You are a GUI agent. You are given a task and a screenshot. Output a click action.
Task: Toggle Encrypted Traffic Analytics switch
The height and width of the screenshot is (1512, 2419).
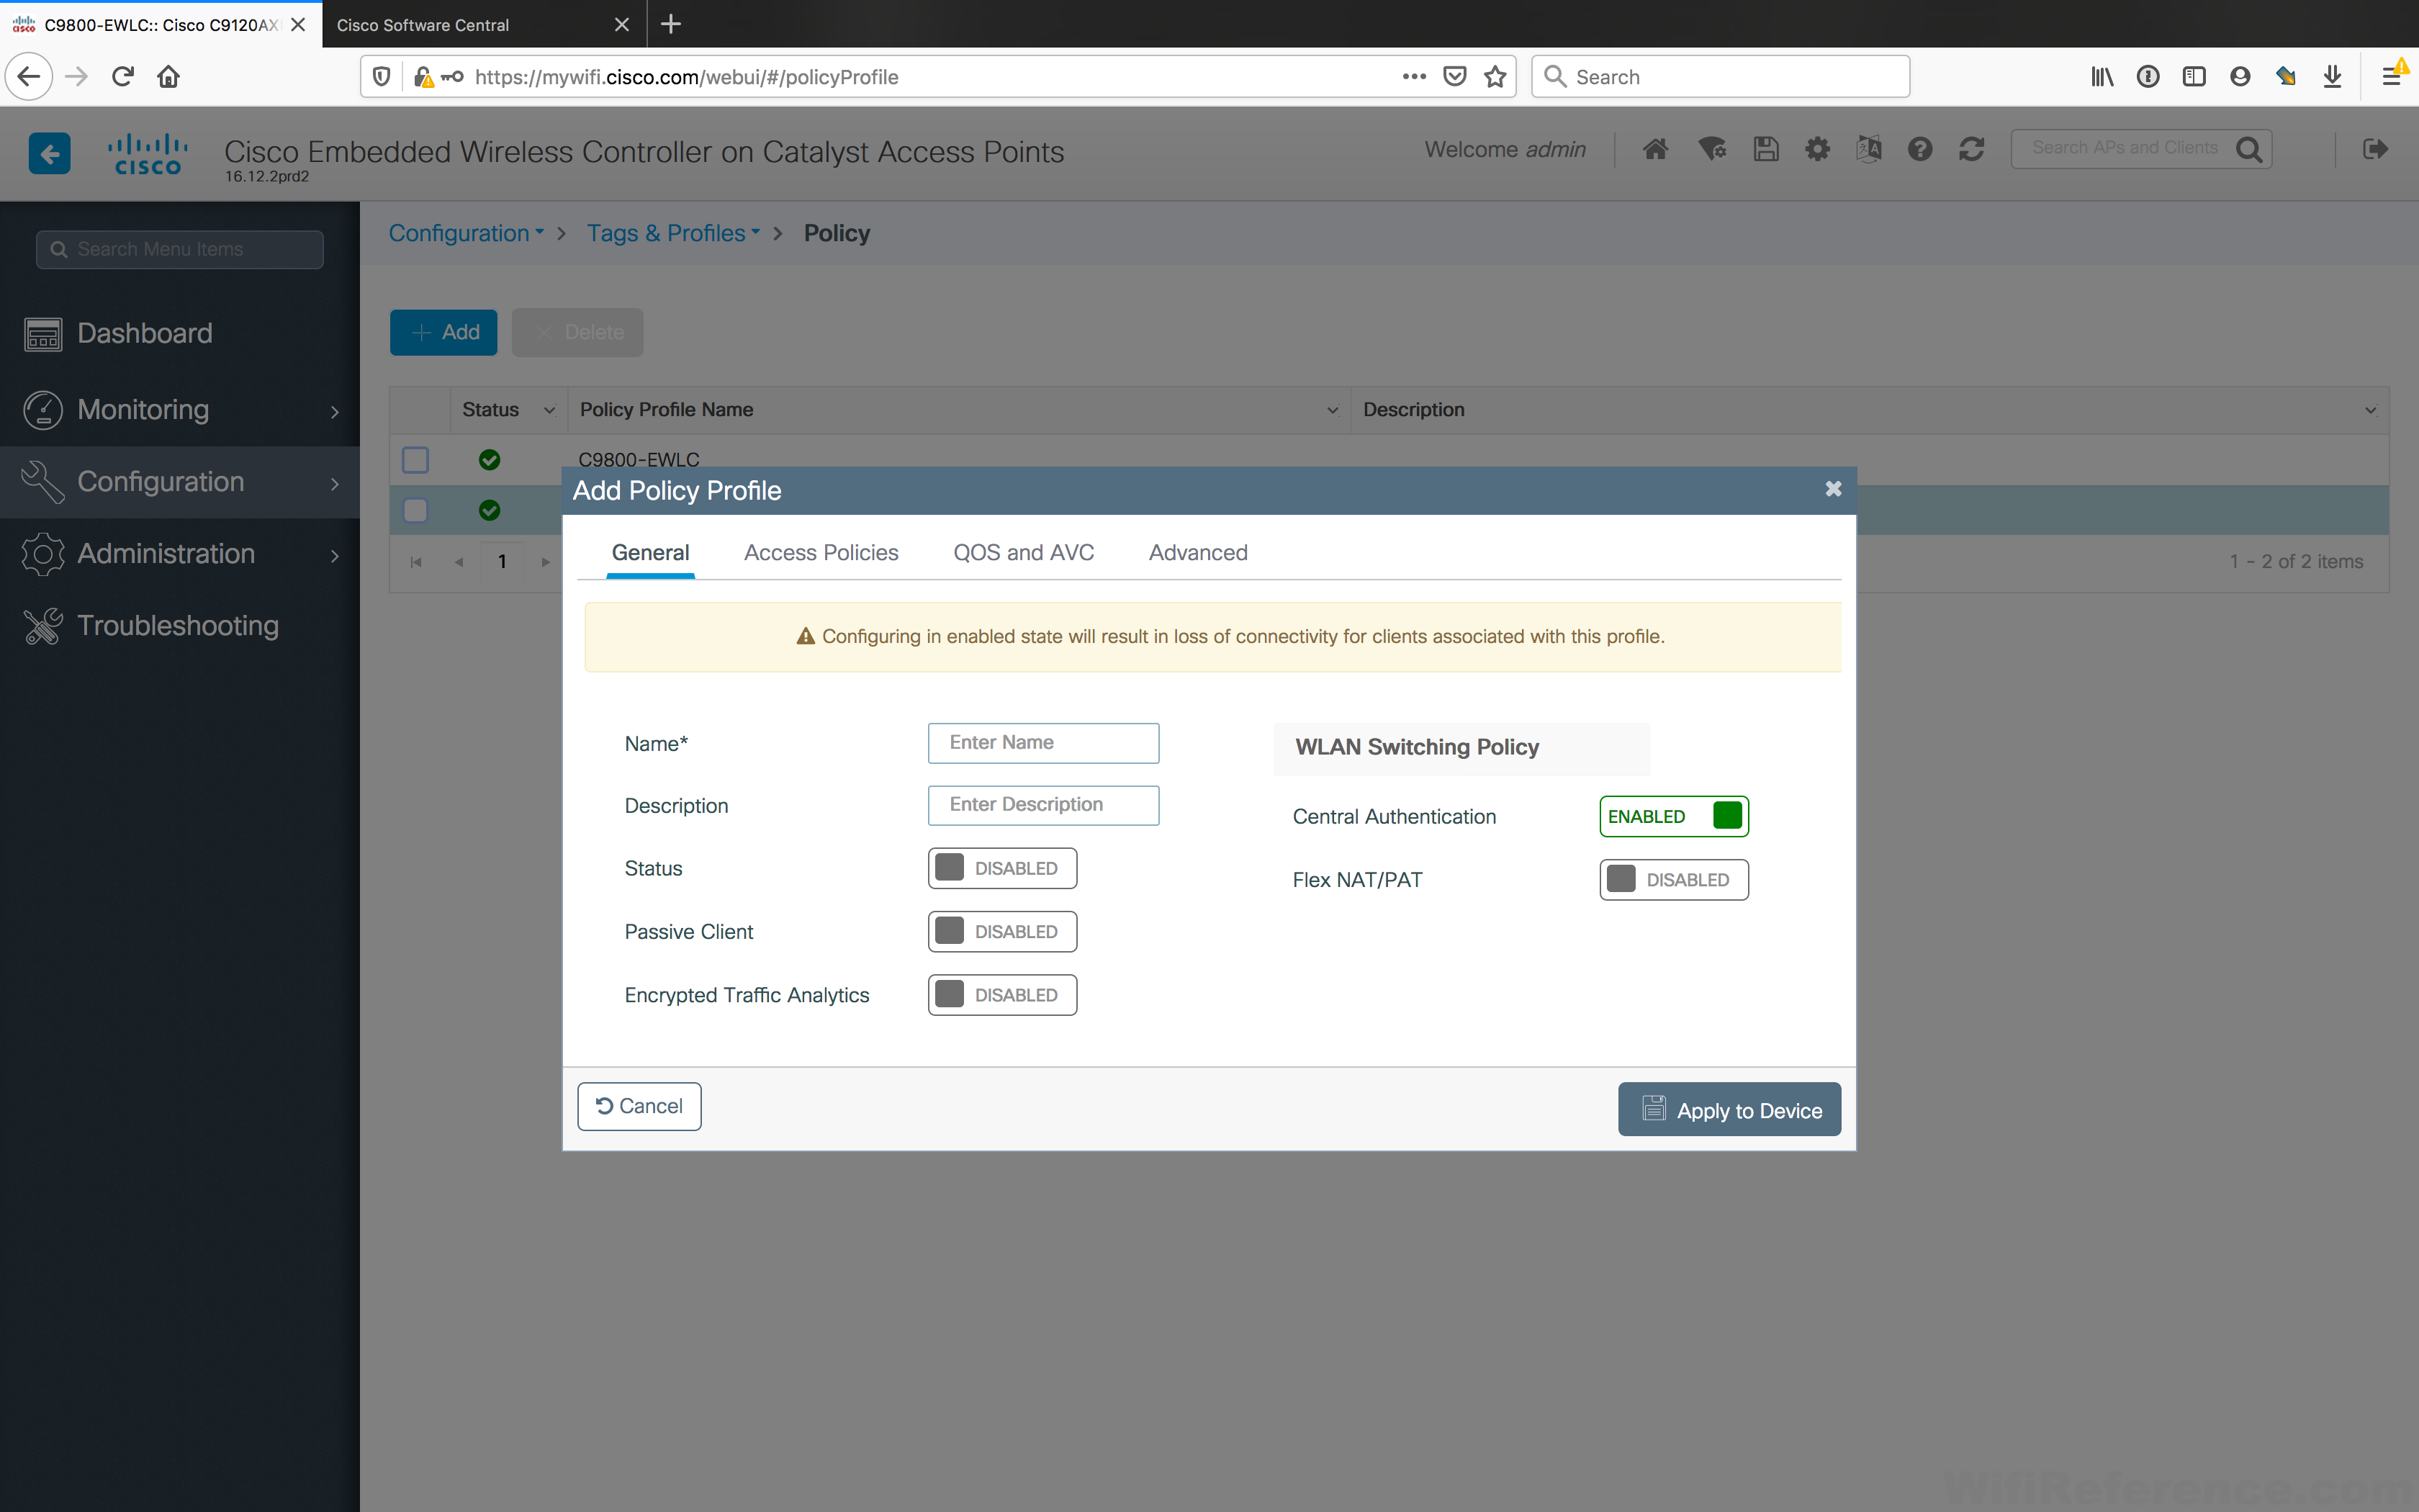[1003, 995]
